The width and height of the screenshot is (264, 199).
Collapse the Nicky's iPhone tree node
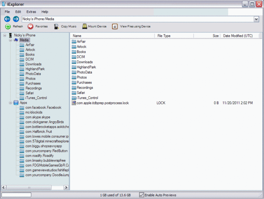pos(5,35)
